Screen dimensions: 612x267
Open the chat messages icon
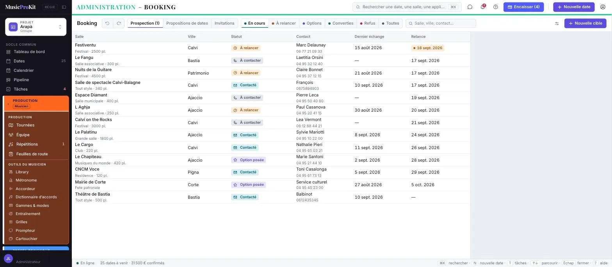(470, 7)
